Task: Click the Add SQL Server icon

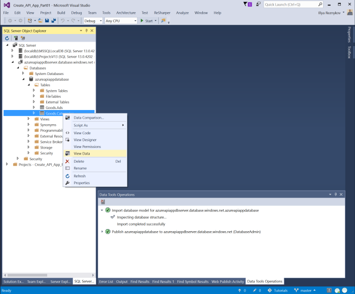Action: (x=16, y=38)
